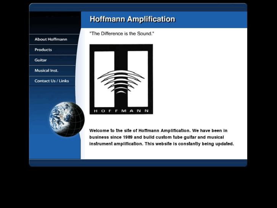Click the Hoffmann H logo image
This screenshot has height=208, width=277.
pyautogui.click(x=121, y=79)
